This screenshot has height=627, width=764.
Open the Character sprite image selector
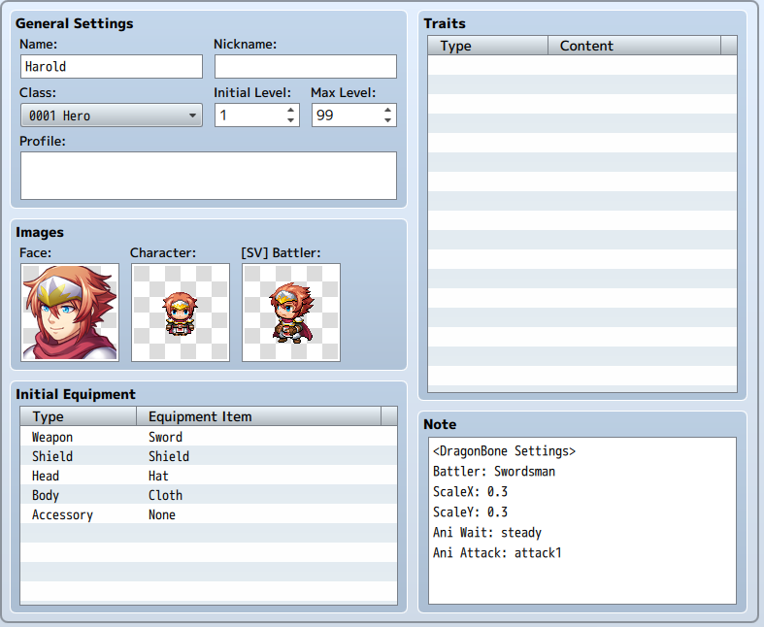point(181,313)
